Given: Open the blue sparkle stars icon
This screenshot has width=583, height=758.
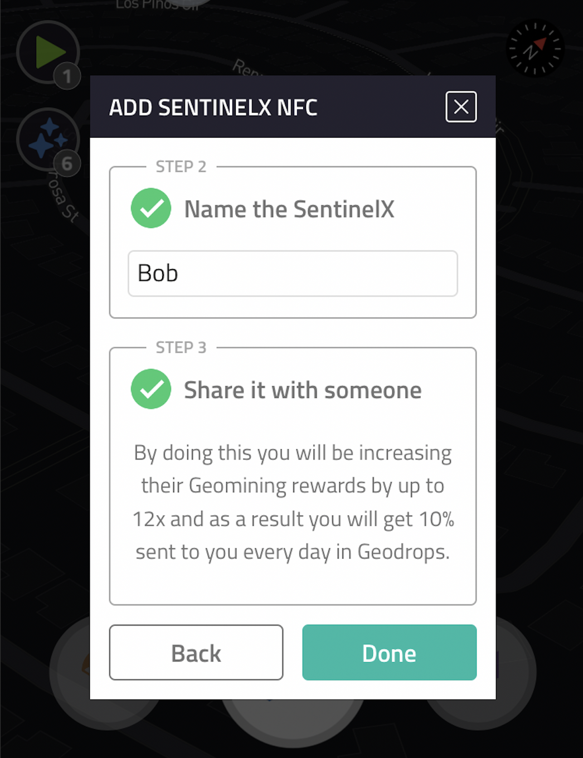Looking at the screenshot, I should tap(48, 139).
